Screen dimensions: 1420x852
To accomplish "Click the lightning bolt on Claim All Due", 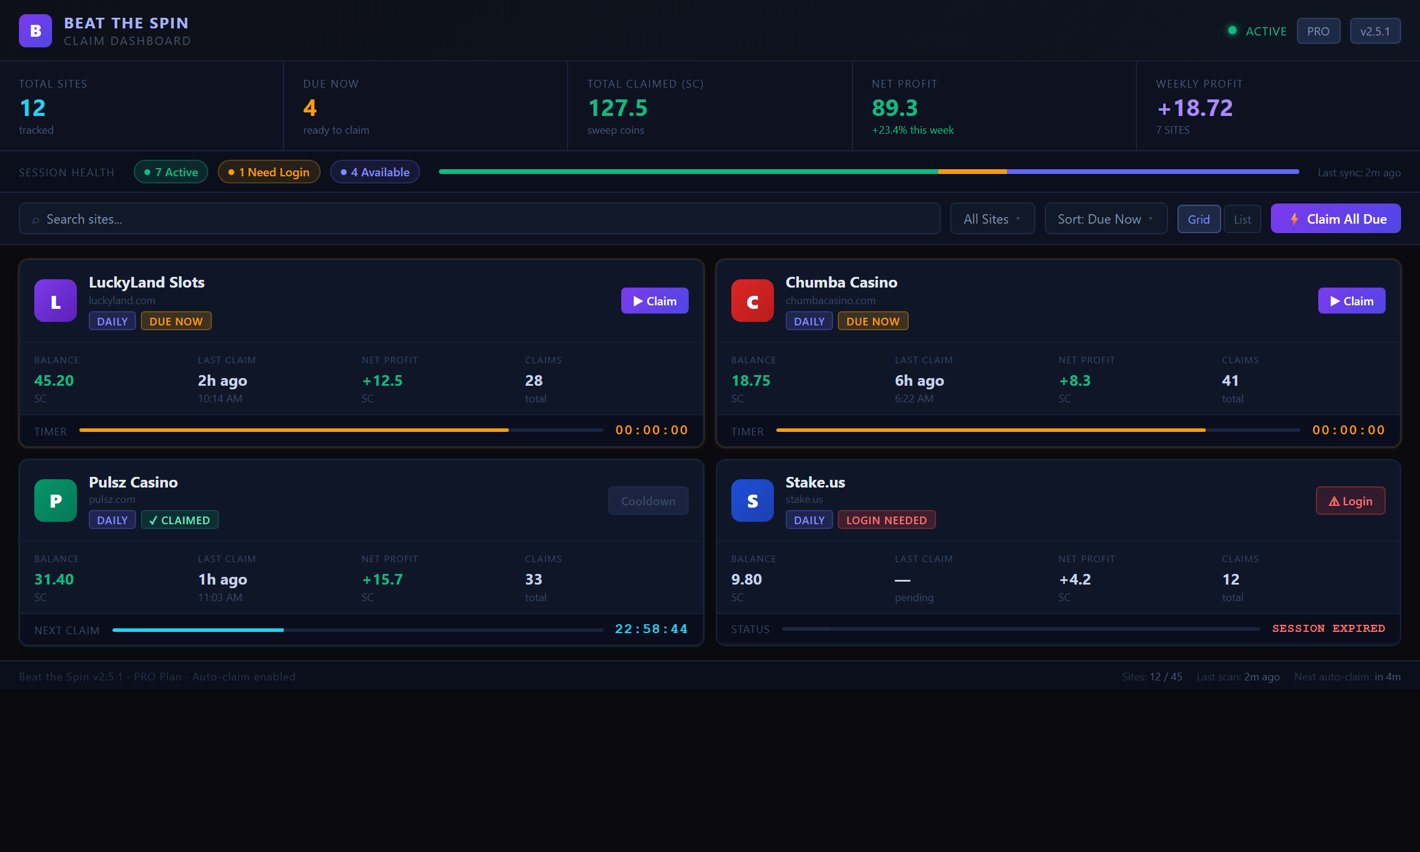I will coord(1295,218).
